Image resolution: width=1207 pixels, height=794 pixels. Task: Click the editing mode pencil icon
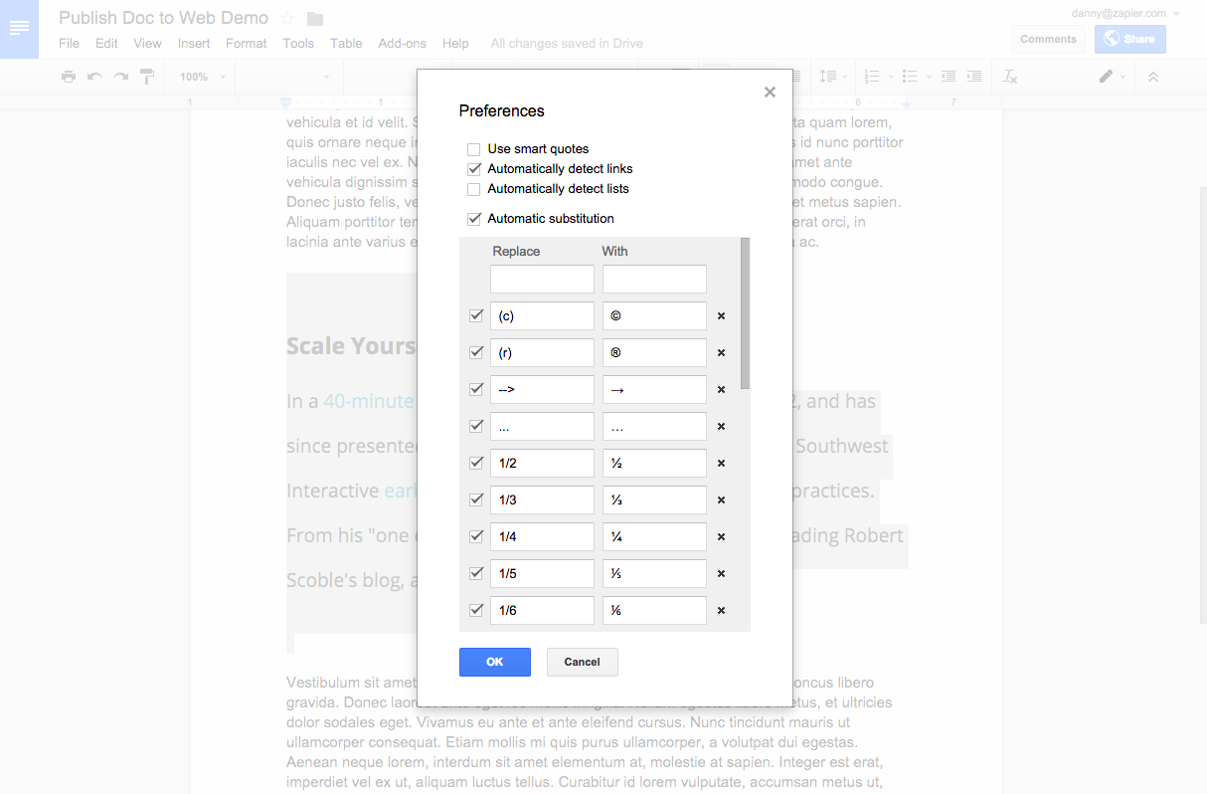[x=1106, y=77]
